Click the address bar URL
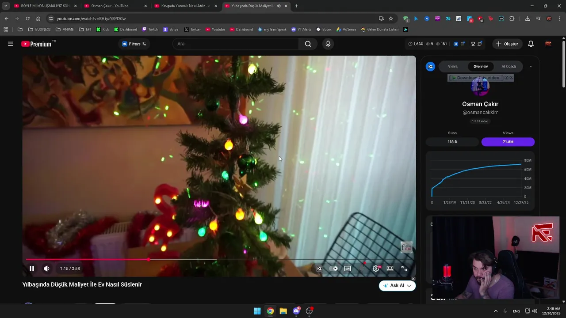This screenshot has height=318, width=566. coord(91,19)
